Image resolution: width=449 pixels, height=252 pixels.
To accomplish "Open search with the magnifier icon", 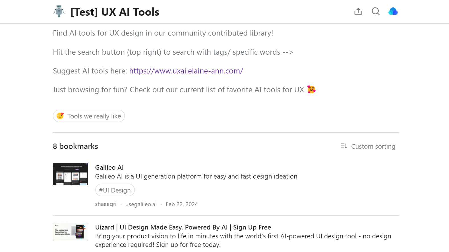I will point(376,11).
